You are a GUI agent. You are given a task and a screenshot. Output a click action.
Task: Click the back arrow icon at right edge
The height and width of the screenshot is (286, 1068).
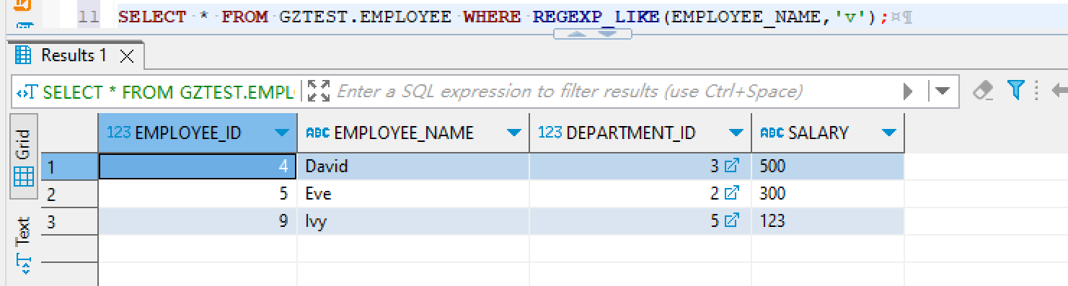point(1059,91)
